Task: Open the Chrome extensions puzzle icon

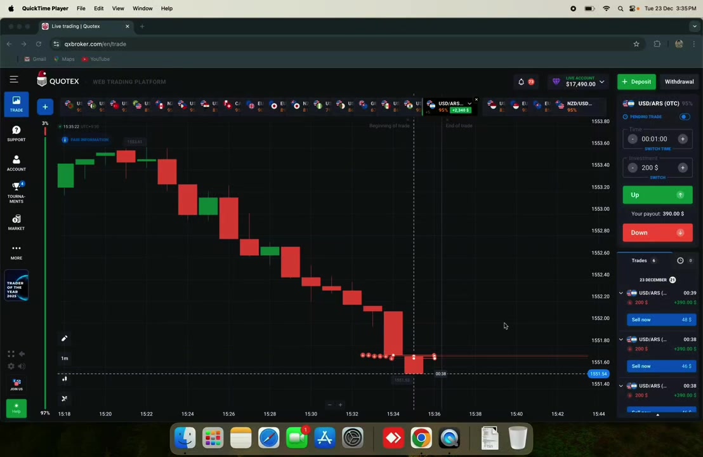Action: pos(657,44)
